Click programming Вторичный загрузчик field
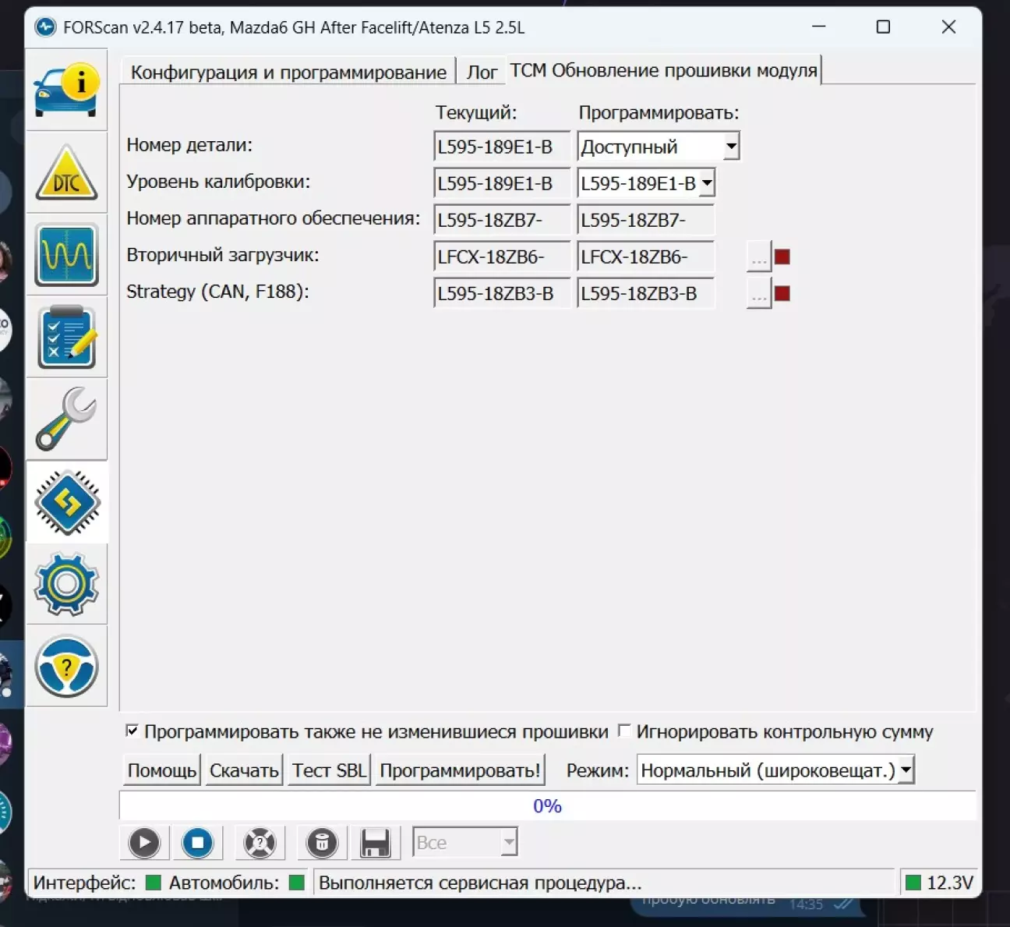Image resolution: width=1010 pixels, height=927 pixels. coord(645,257)
